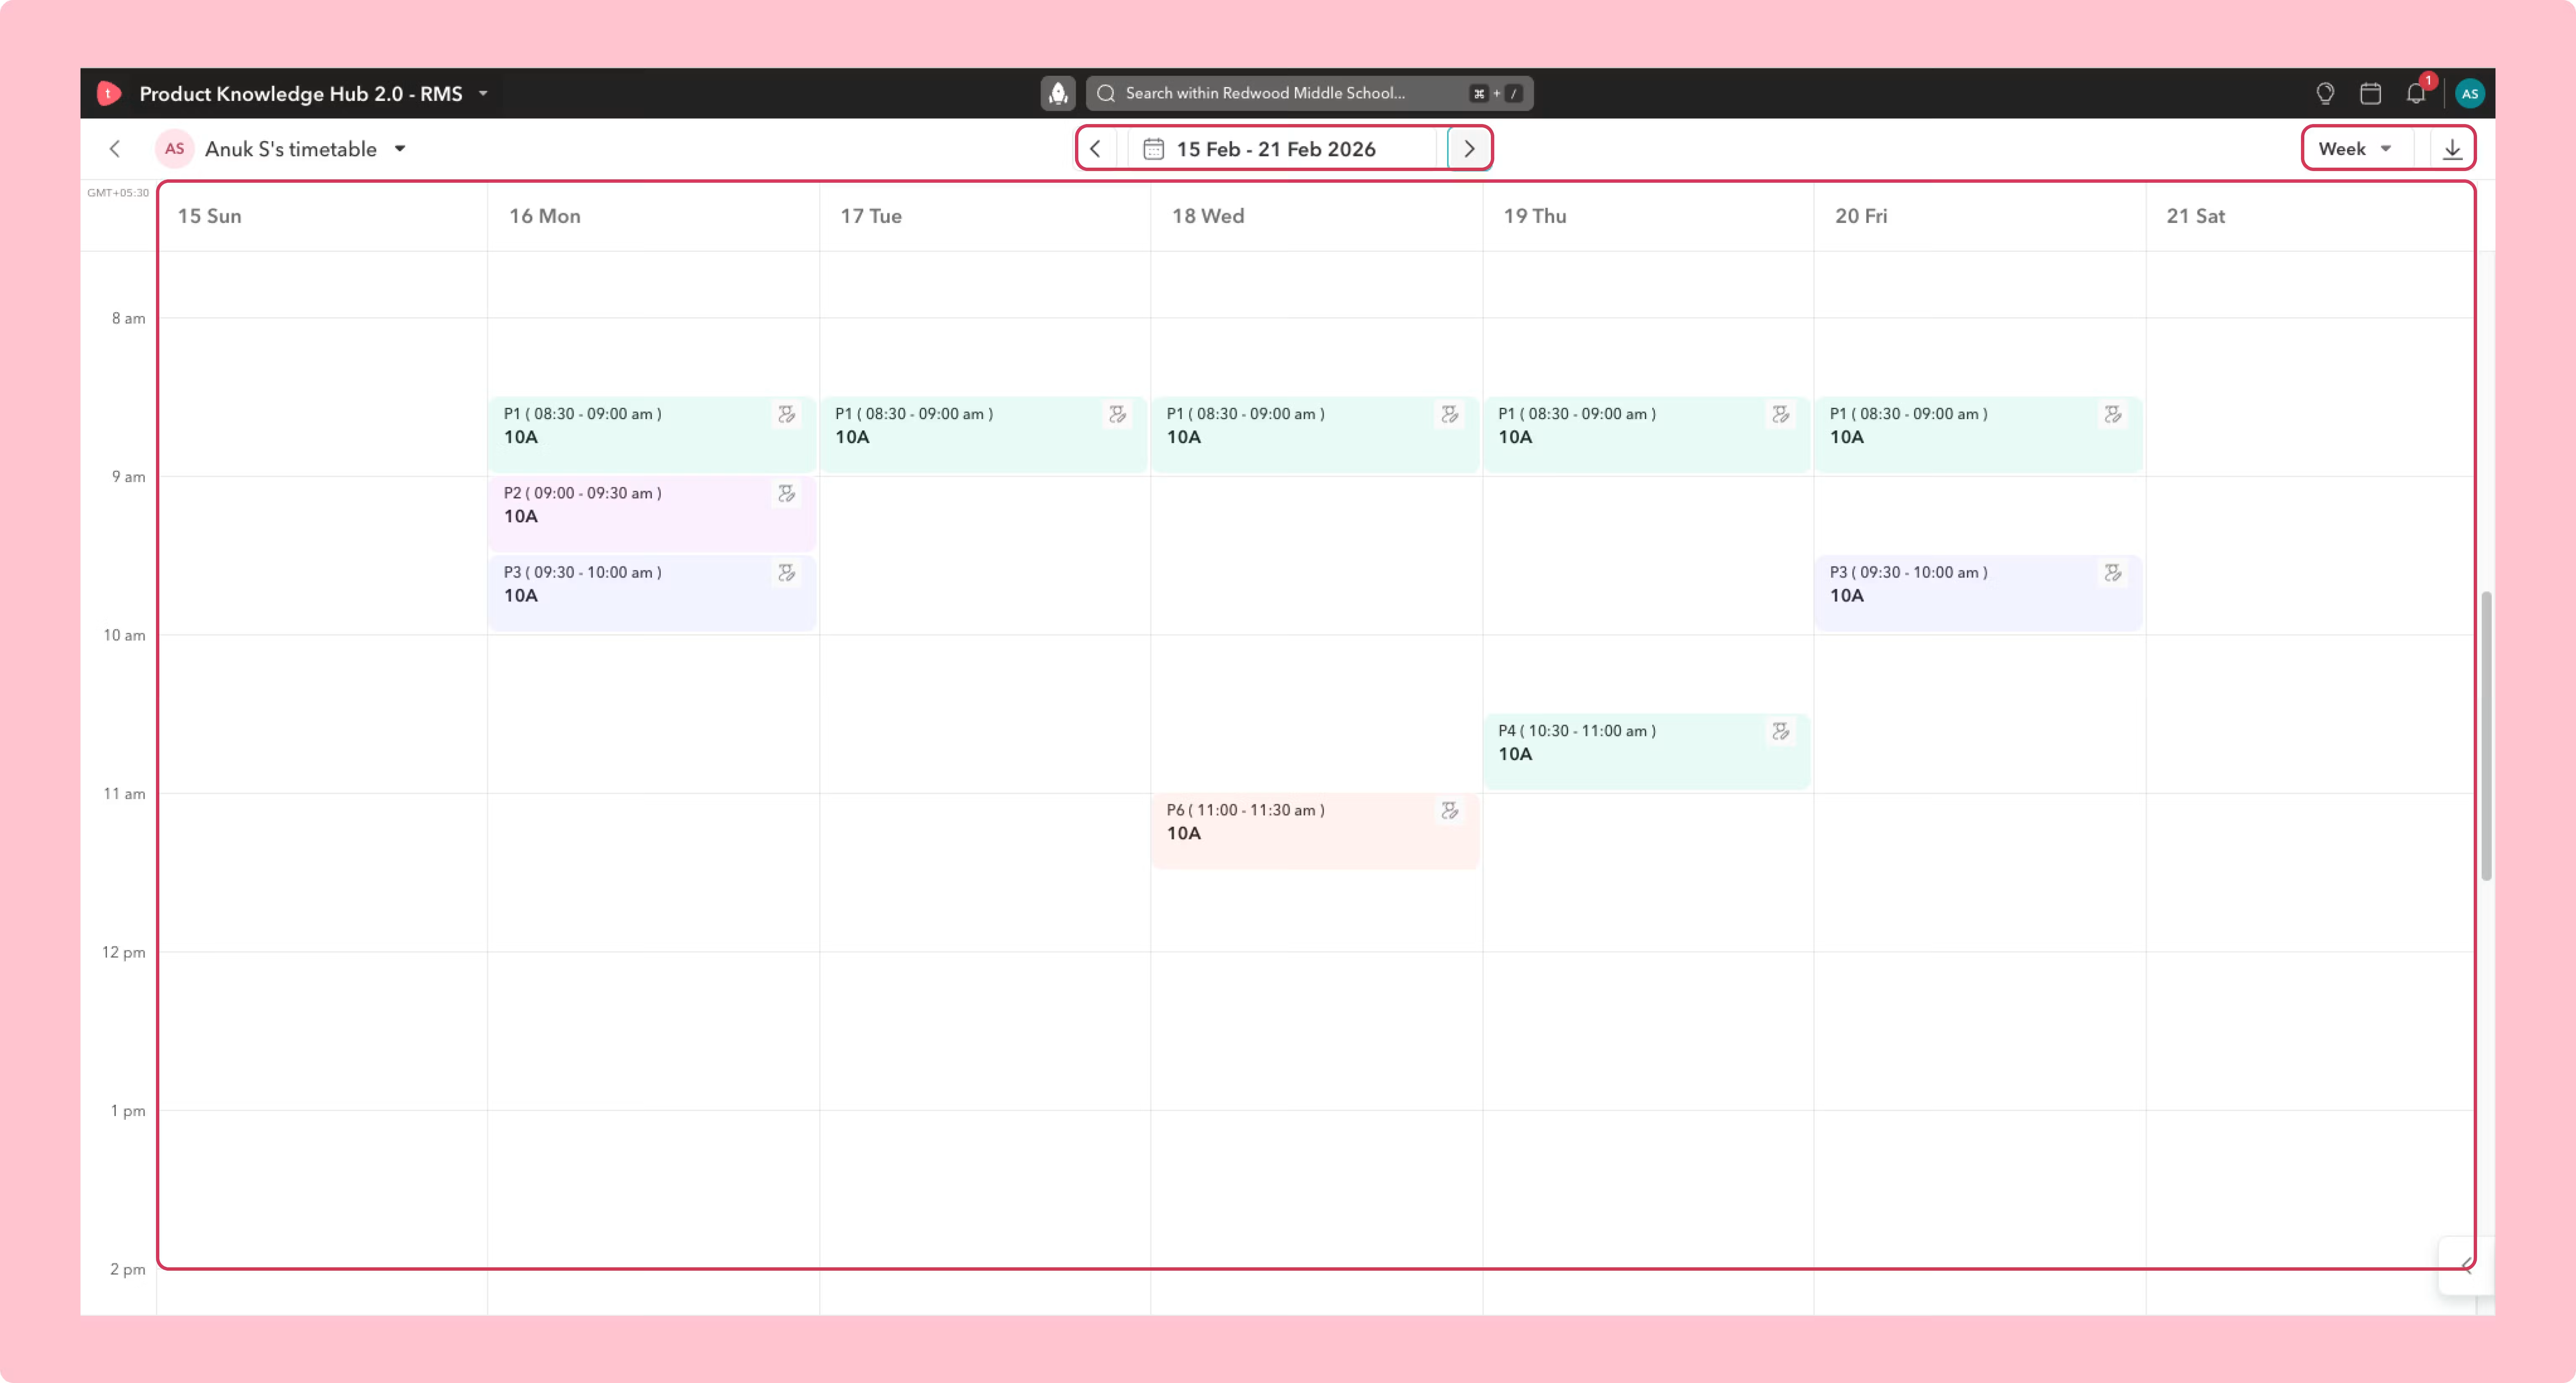
Task: Go to the previous week
Action: (x=1095, y=149)
